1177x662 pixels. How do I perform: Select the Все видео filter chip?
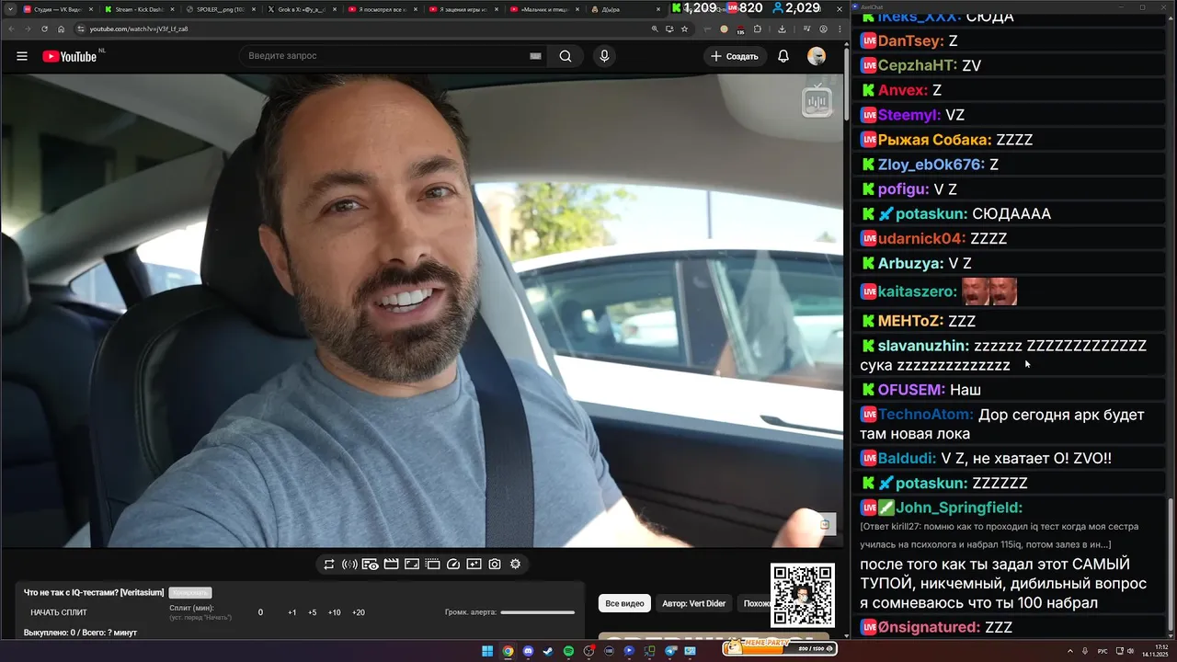(x=625, y=603)
